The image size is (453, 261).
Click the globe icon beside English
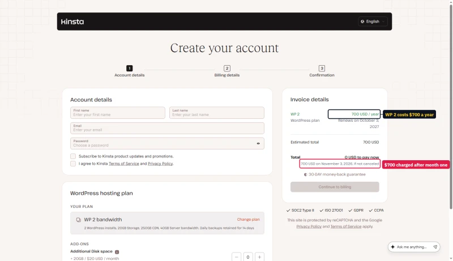(362, 22)
